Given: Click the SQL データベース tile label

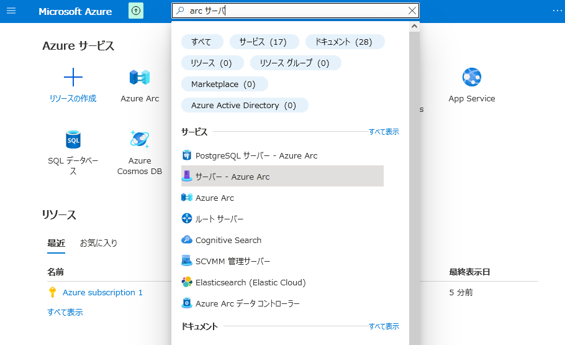Looking at the screenshot, I should [73, 165].
